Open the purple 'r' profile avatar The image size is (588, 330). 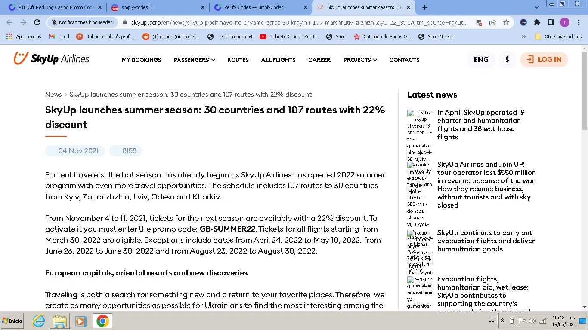[x=565, y=22]
